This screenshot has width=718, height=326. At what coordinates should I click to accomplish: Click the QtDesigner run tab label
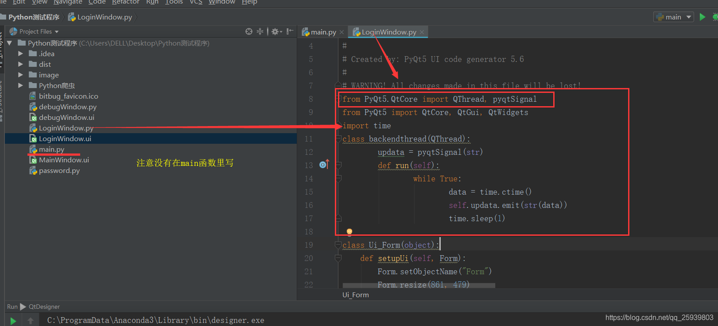click(44, 307)
